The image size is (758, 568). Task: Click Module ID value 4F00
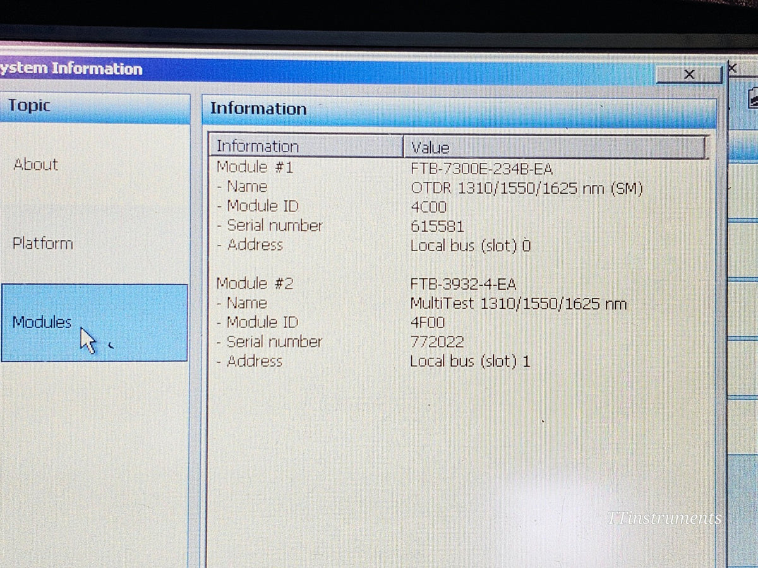tap(428, 322)
